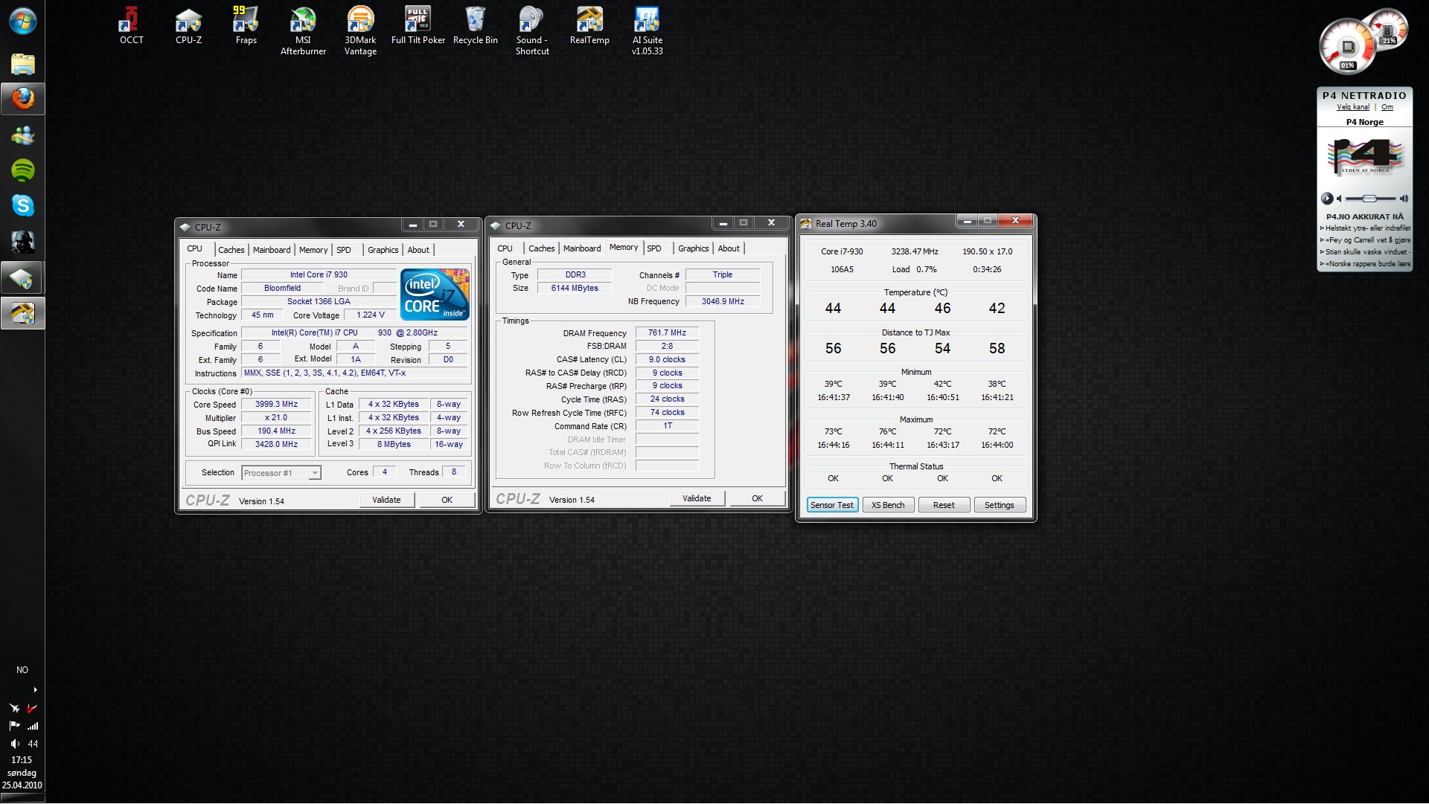Open the P4 logo thumbnail in the radio gadget

click(x=1365, y=157)
